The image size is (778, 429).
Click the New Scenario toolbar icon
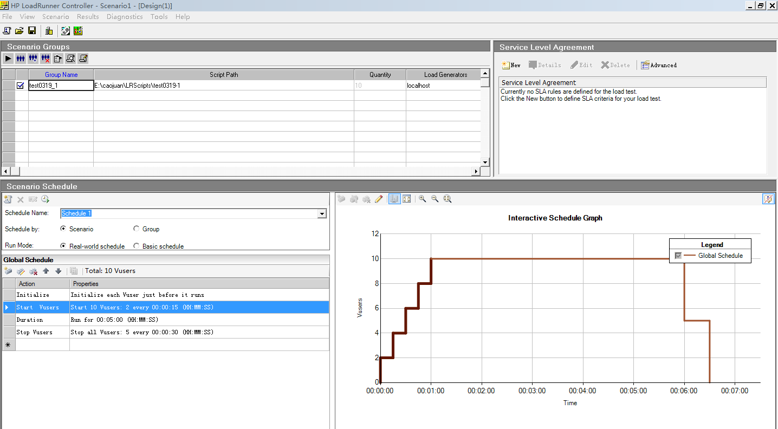click(7, 31)
